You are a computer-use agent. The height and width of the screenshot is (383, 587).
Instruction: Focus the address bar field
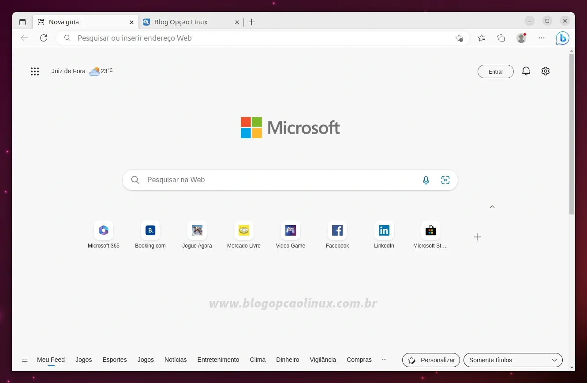pos(262,38)
